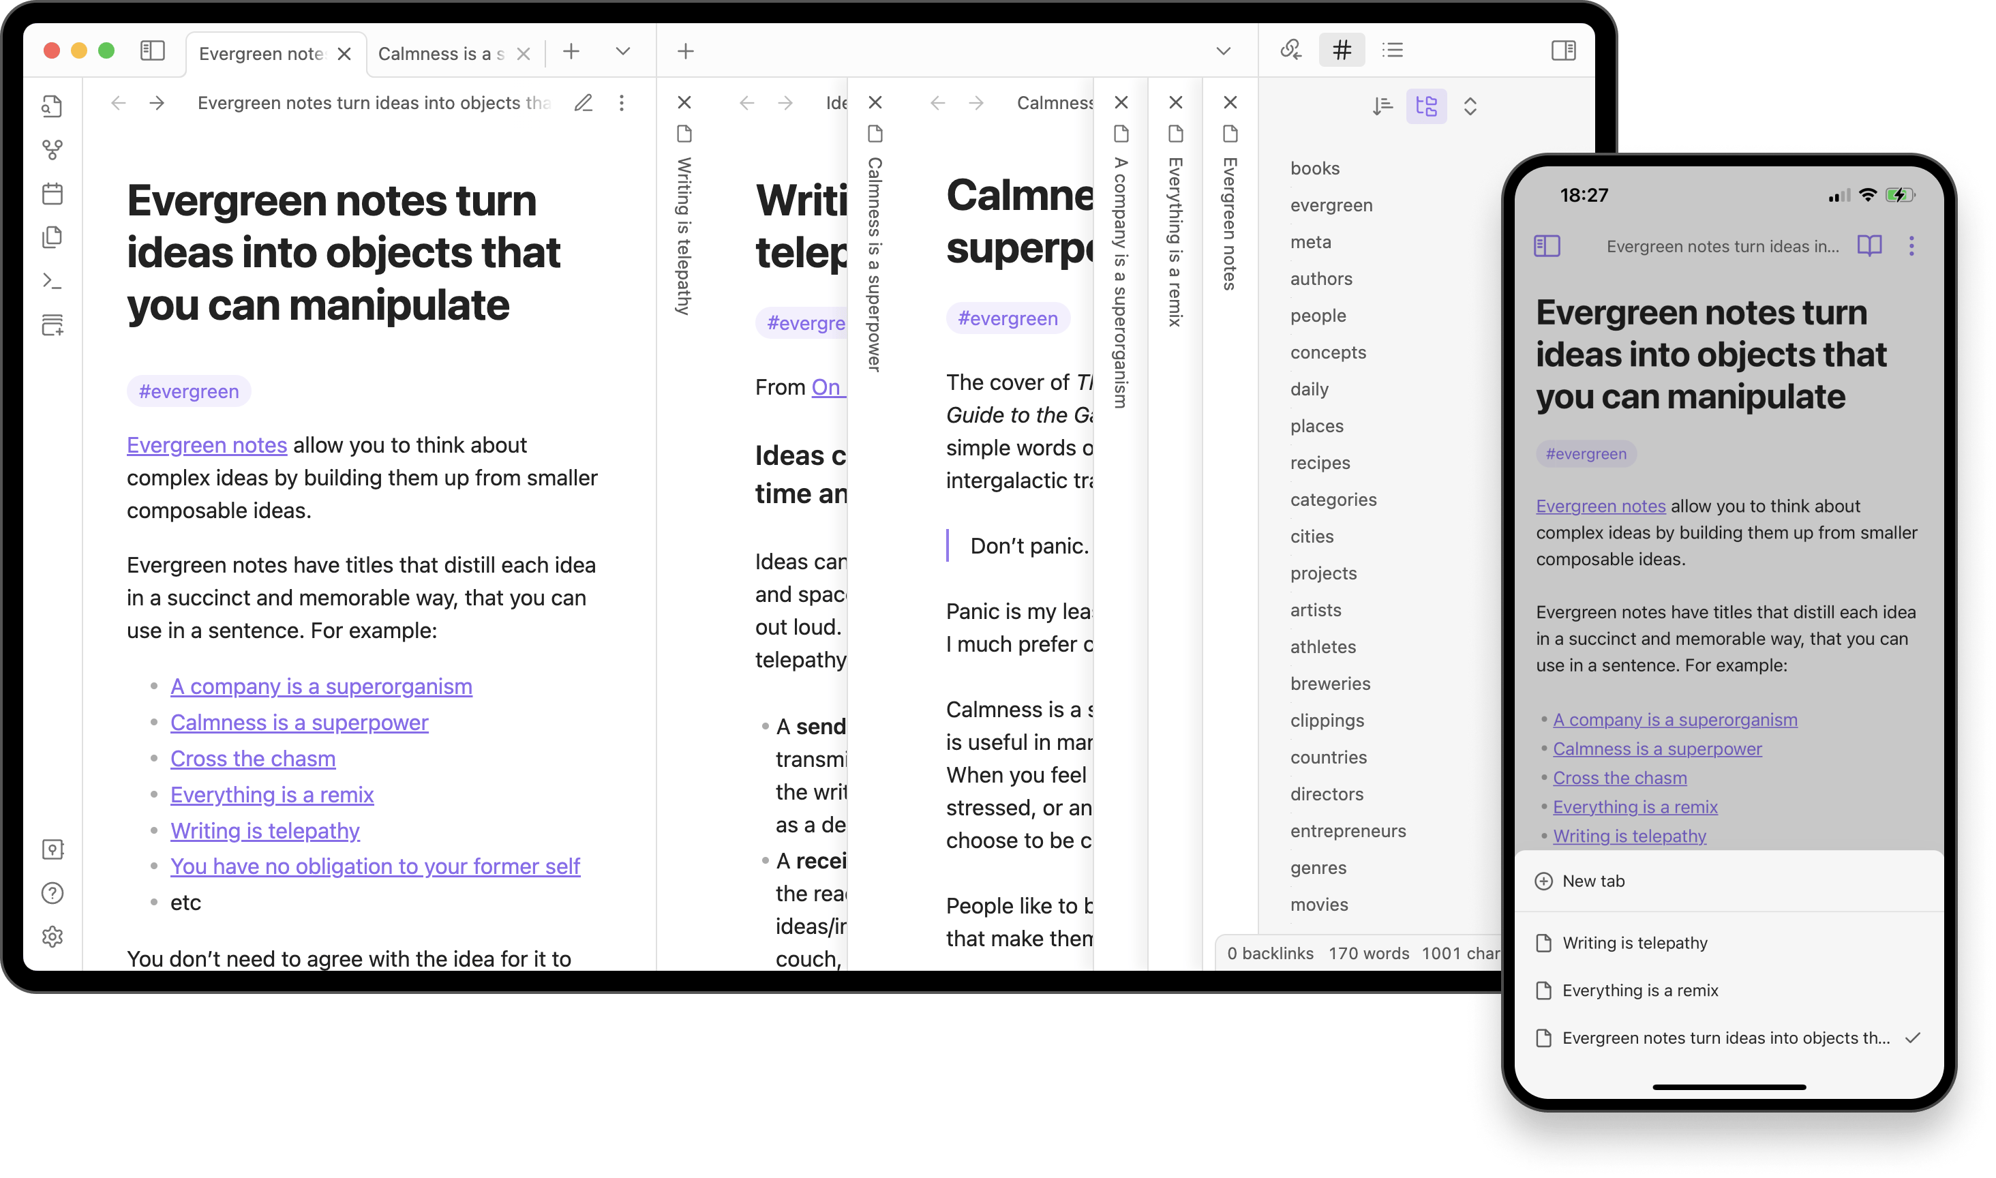Open Help from the left ribbon

coord(52,894)
